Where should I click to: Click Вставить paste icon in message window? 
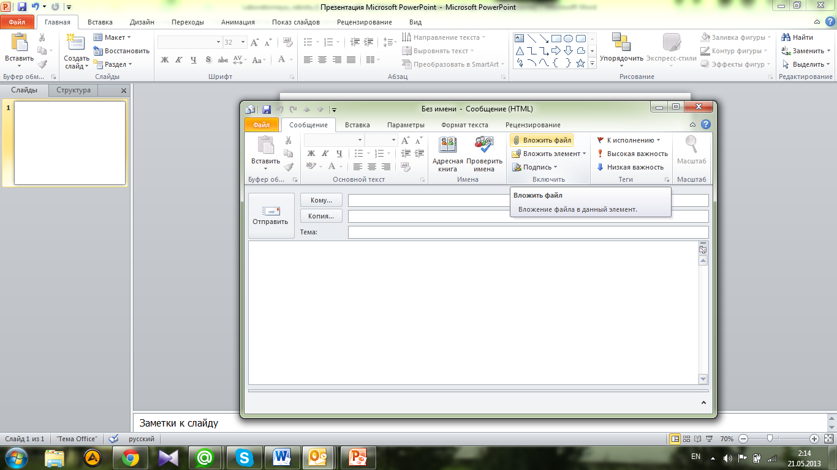point(265,145)
